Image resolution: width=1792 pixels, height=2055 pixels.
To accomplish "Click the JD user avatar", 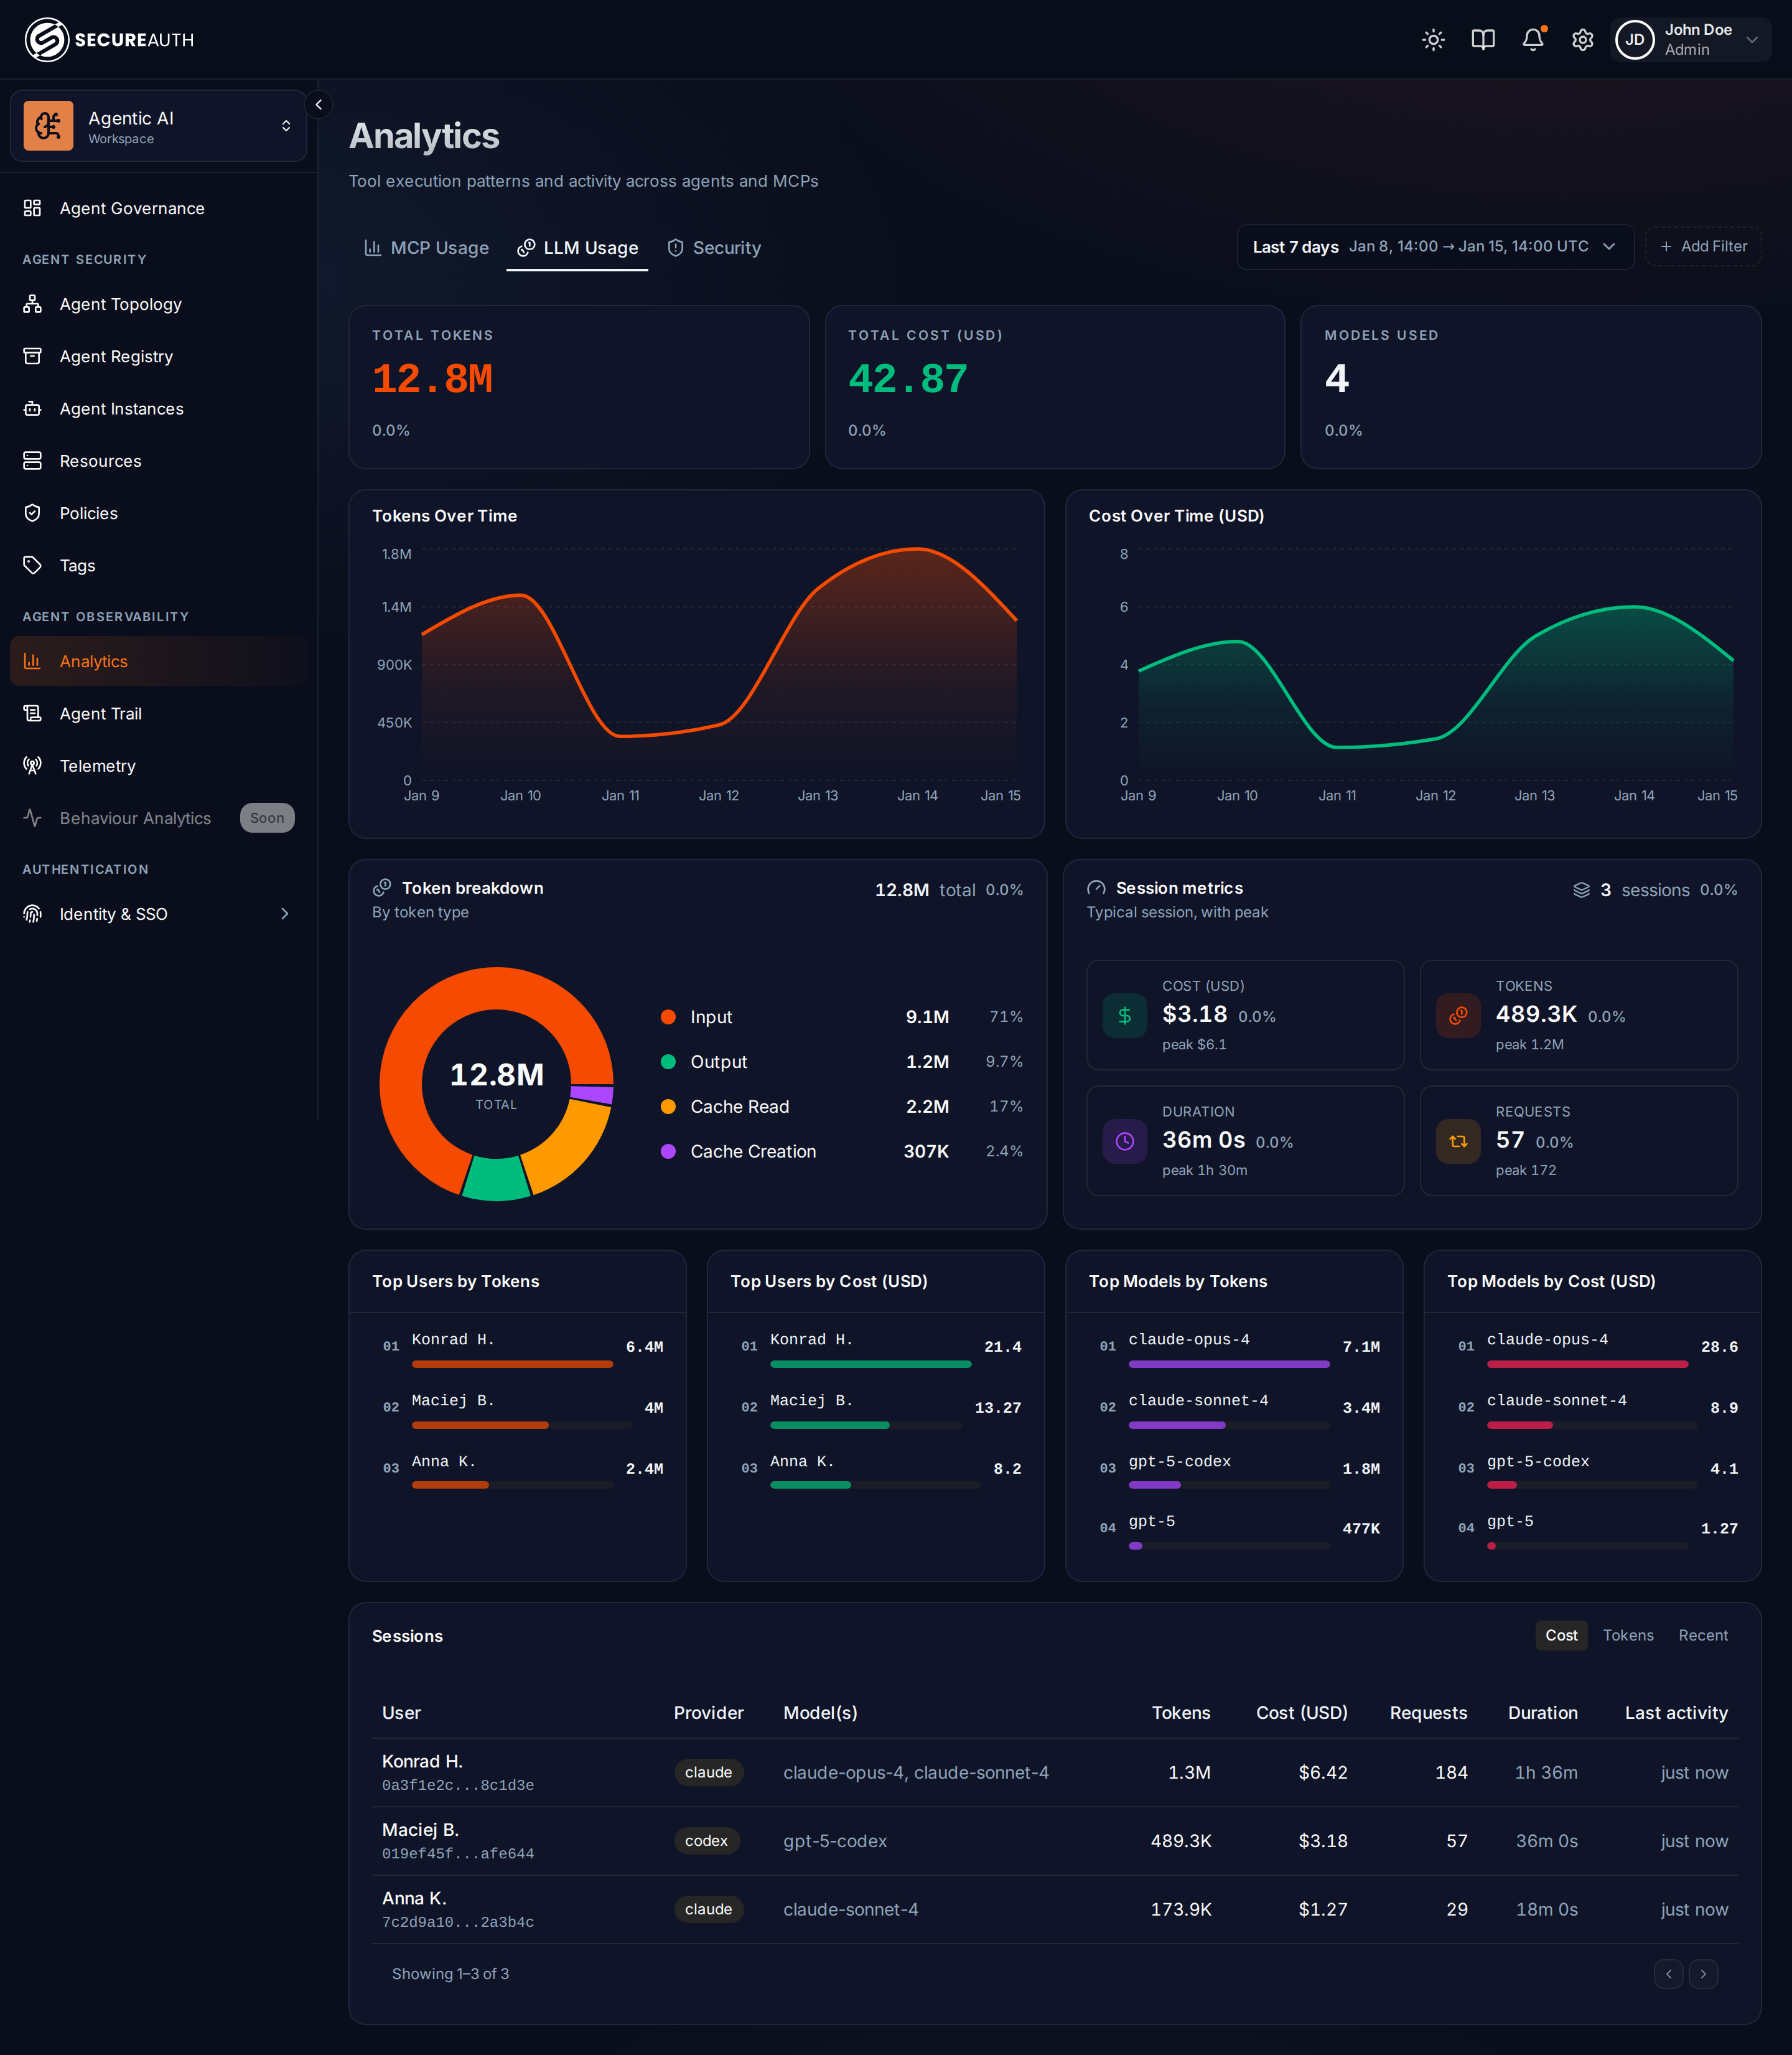I will point(1635,40).
